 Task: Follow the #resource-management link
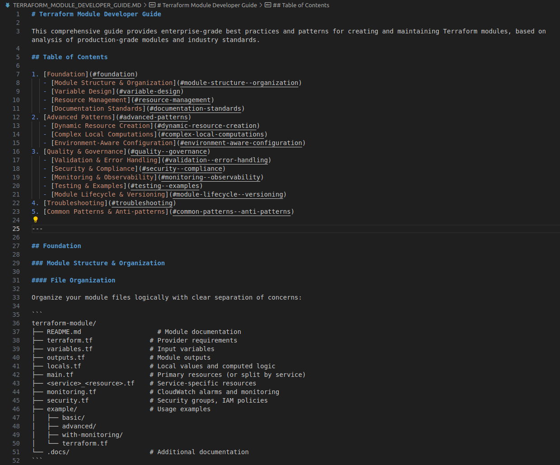[x=173, y=100]
